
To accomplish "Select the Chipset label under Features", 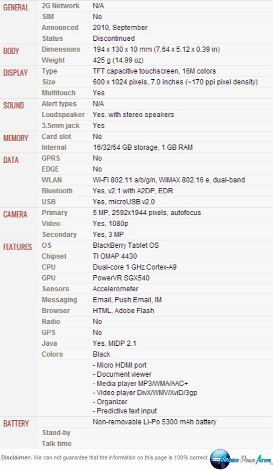I will (54, 256).
